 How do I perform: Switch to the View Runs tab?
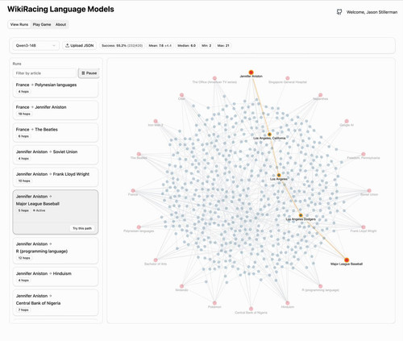point(19,24)
